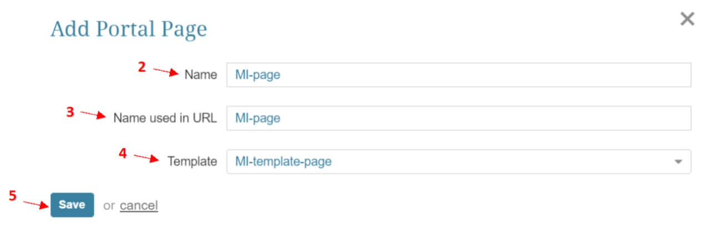This screenshot has height=229, width=711.
Task: Click the red step number 3
Action: (x=70, y=111)
